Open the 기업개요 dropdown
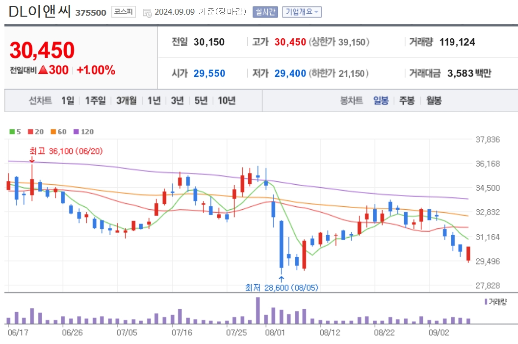 pyautogui.click(x=302, y=12)
